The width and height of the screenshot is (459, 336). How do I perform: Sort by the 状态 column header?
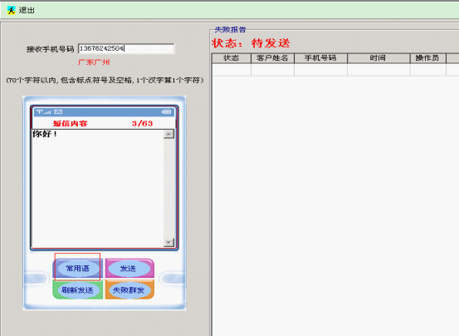pyautogui.click(x=232, y=58)
